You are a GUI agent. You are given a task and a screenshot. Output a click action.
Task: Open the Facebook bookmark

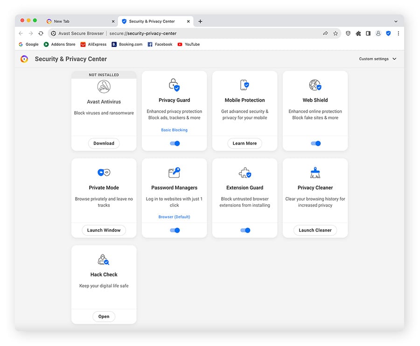point(160,44)
